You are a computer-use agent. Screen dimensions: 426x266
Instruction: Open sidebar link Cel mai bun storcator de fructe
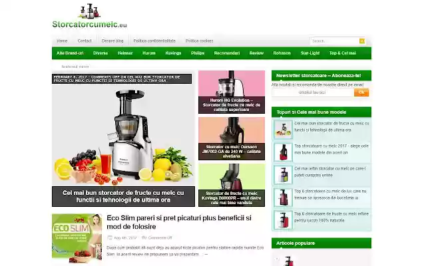pos(331,126)
